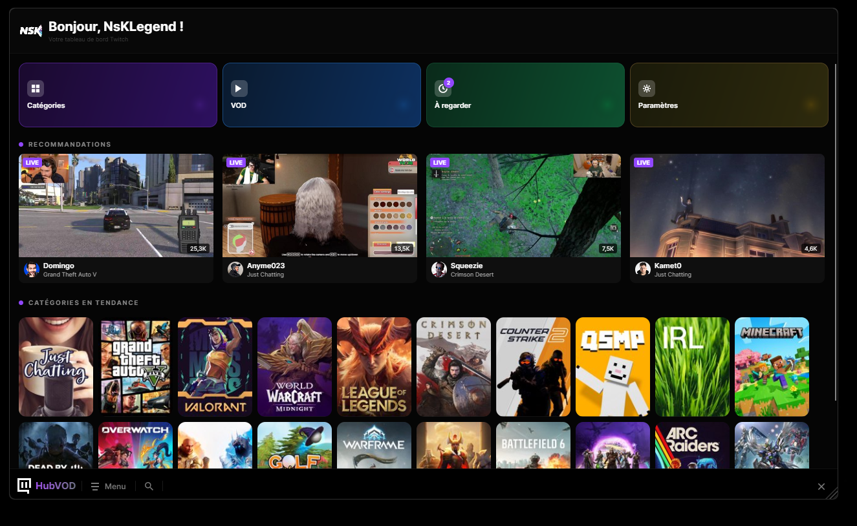Watch Squeezie's Crimson Desert stream preview
Screen dimensions: 857x526
[x=523, y=205]
